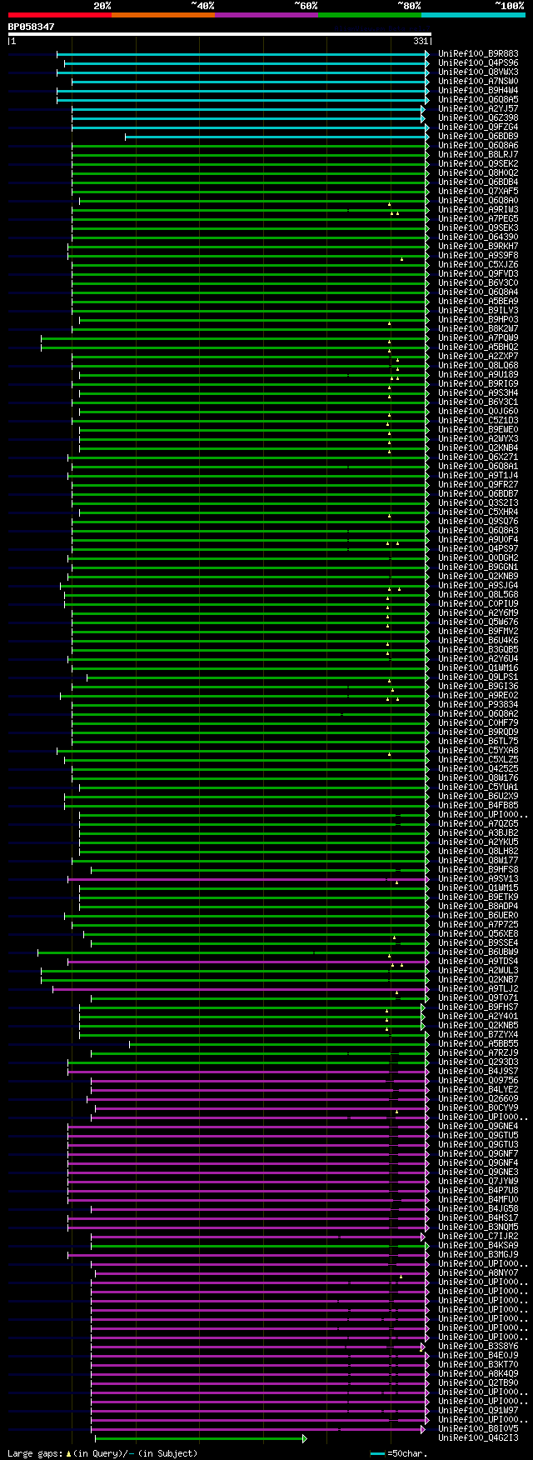Click the arrowhead ending the UniRef100_B8I0V5 bar

click(x=423, y=1429)
